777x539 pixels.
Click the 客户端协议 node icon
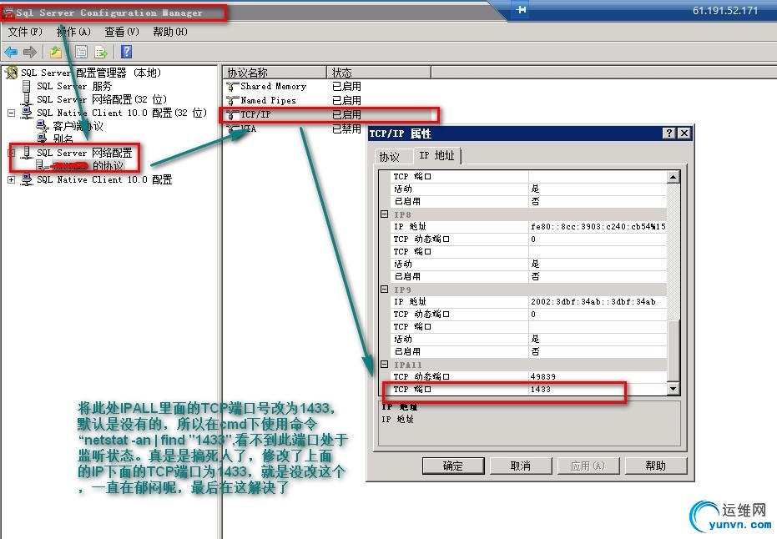coord(43,126)
